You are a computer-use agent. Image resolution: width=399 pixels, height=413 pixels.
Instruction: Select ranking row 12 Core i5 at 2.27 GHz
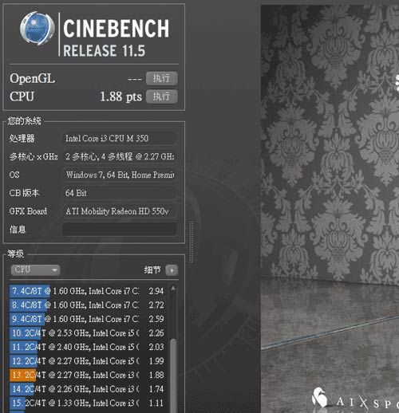coord(88,361)
